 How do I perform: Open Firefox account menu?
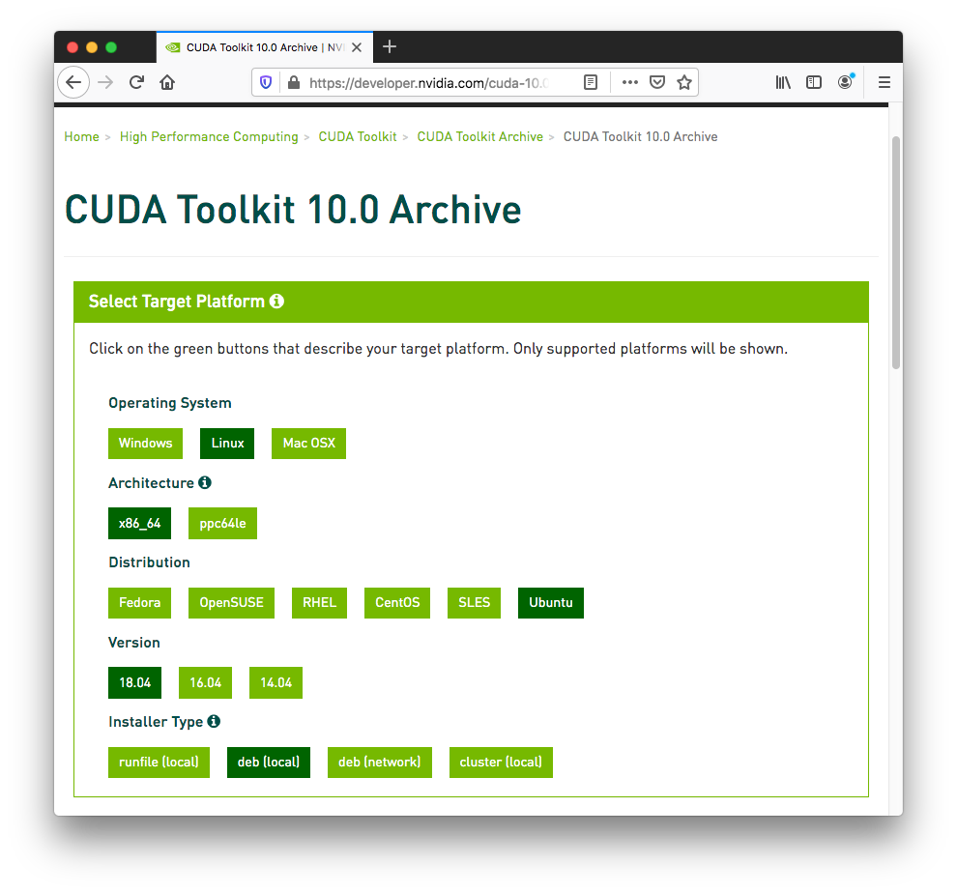[x=845, y=82]
